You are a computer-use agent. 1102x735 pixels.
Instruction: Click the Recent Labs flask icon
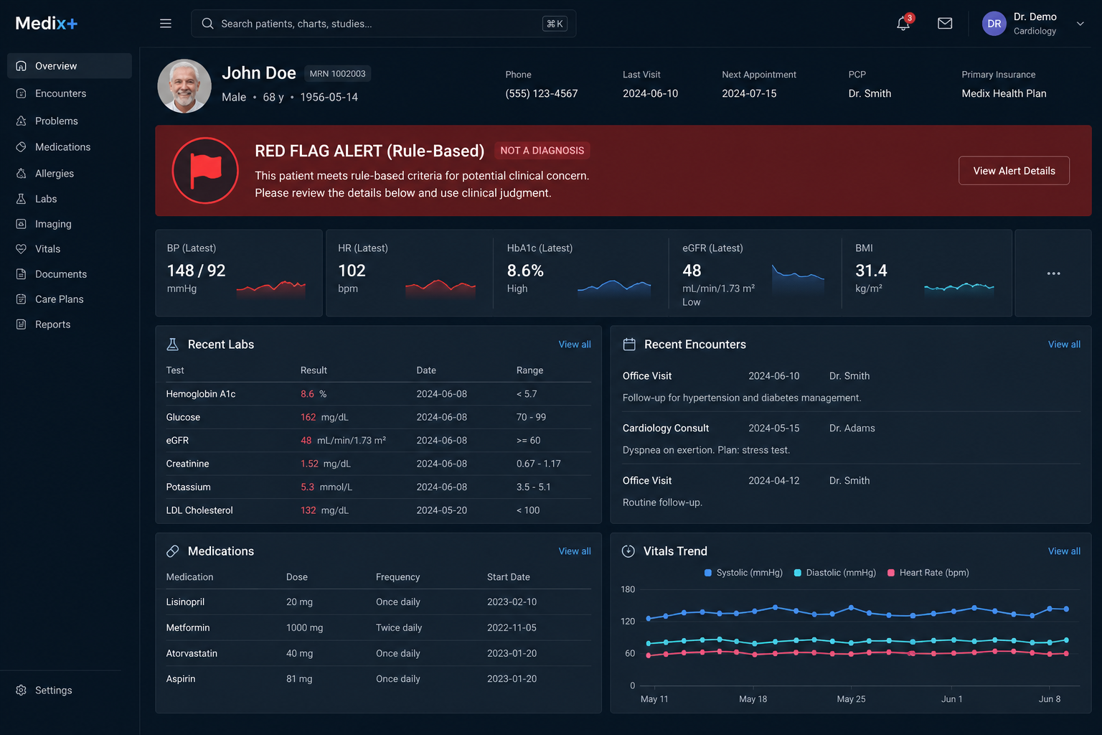pos(172,345)
